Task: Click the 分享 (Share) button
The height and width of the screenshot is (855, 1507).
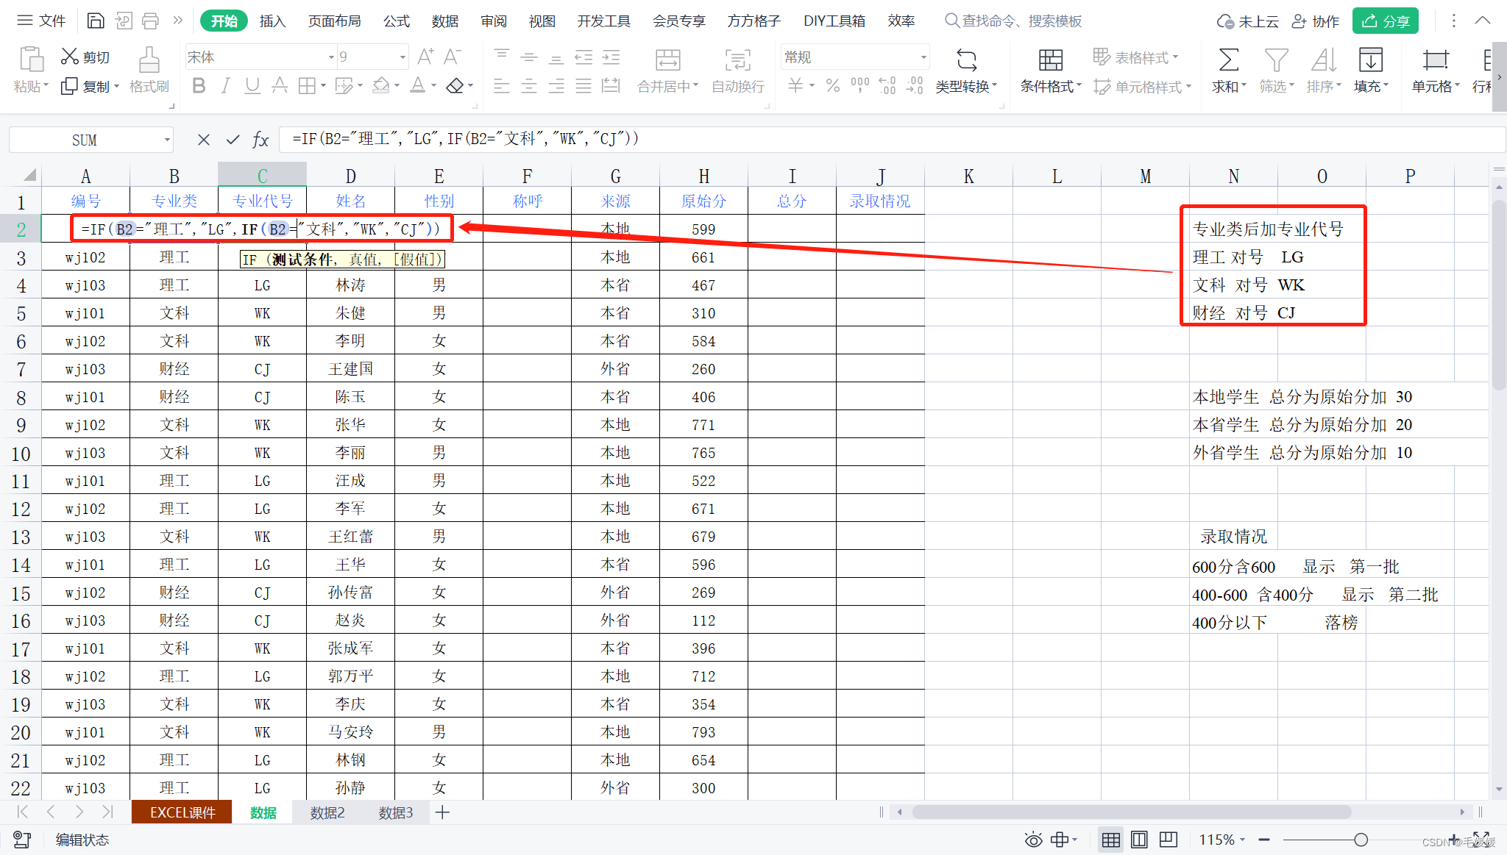Action: [x=1386, y=21]
